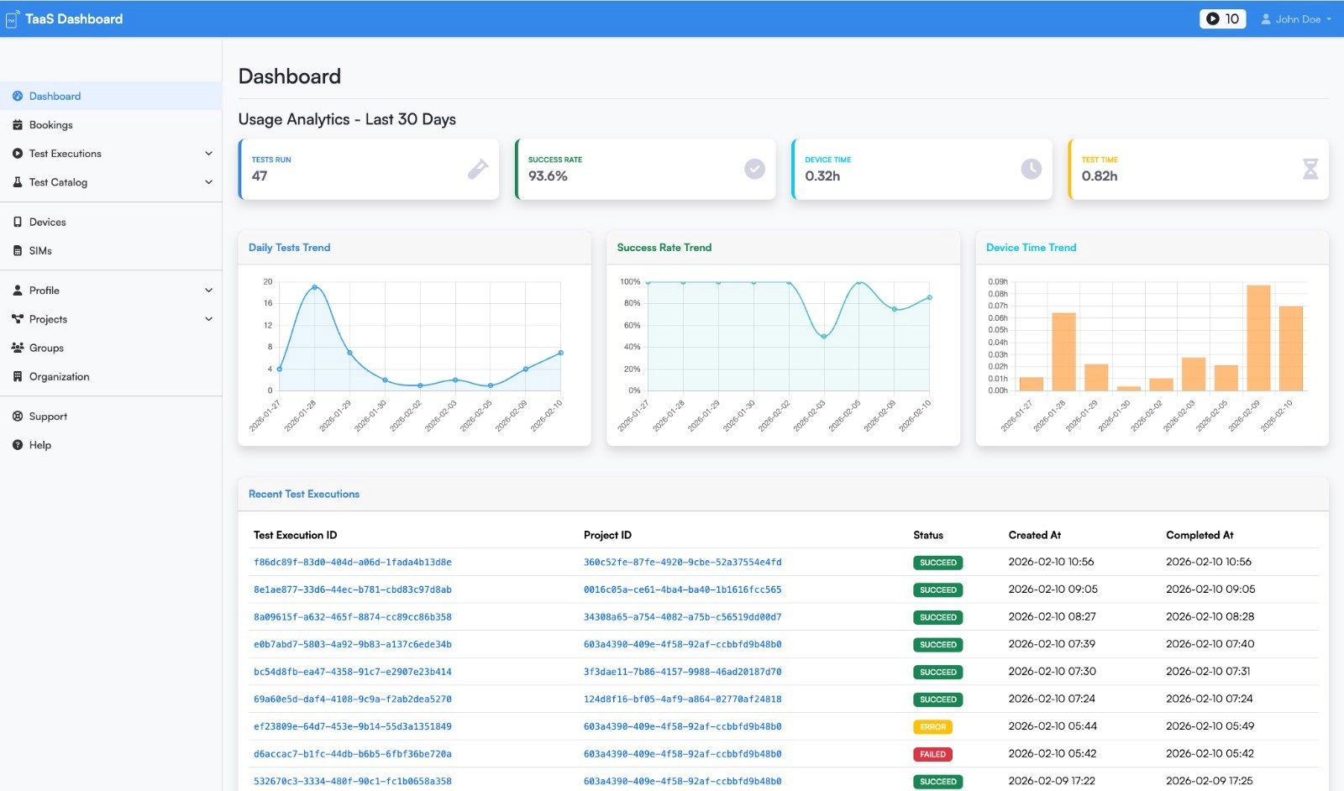The image size is (1344, 791).
Task: Click the Profile person icon
Action: pos(18,291)
